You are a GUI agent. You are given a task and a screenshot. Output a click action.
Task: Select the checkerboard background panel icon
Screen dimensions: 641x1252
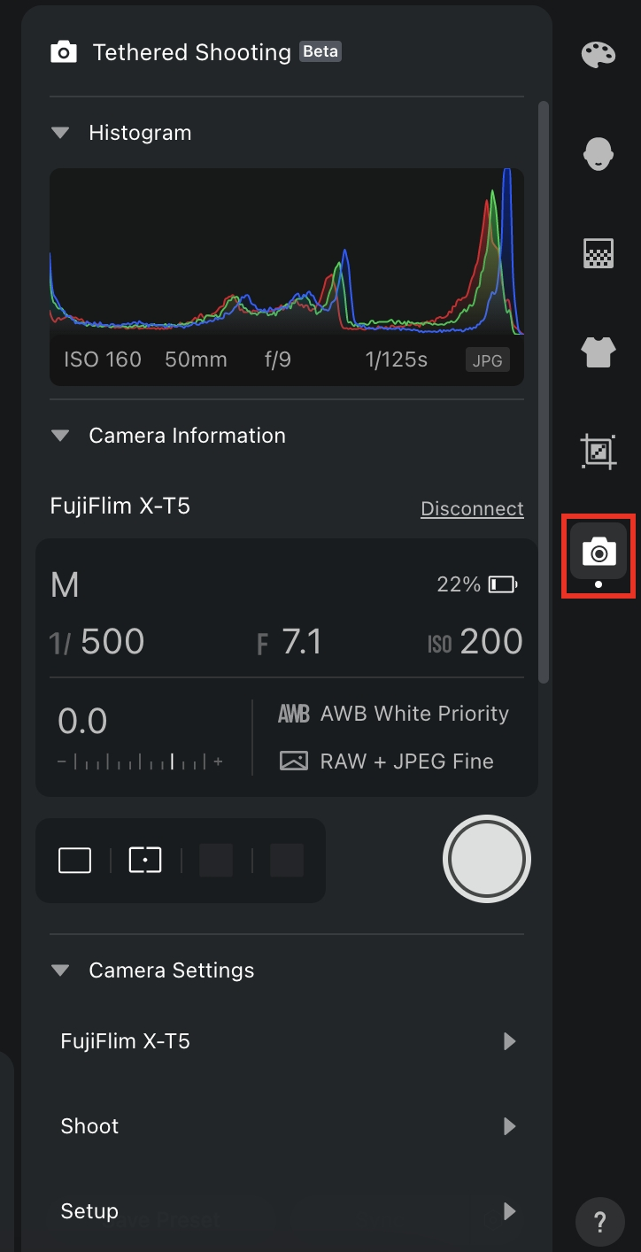(x=599, y=254)
